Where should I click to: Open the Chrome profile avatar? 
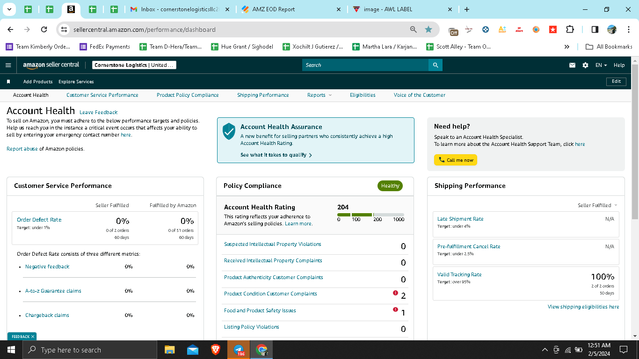(x=612, y=29)
